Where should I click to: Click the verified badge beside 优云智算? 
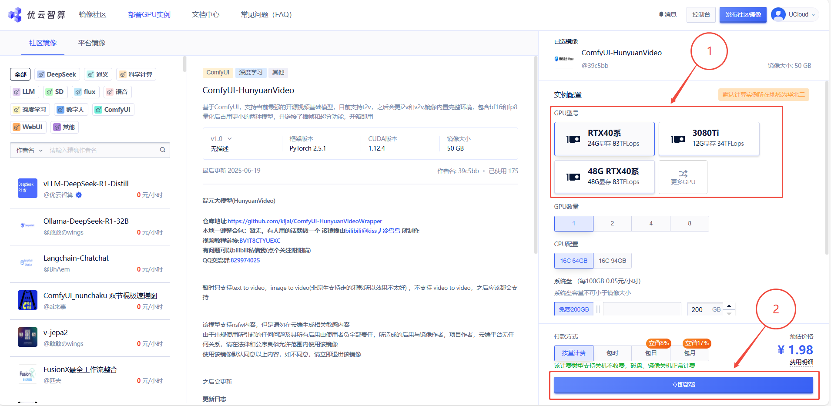[79, 195]
